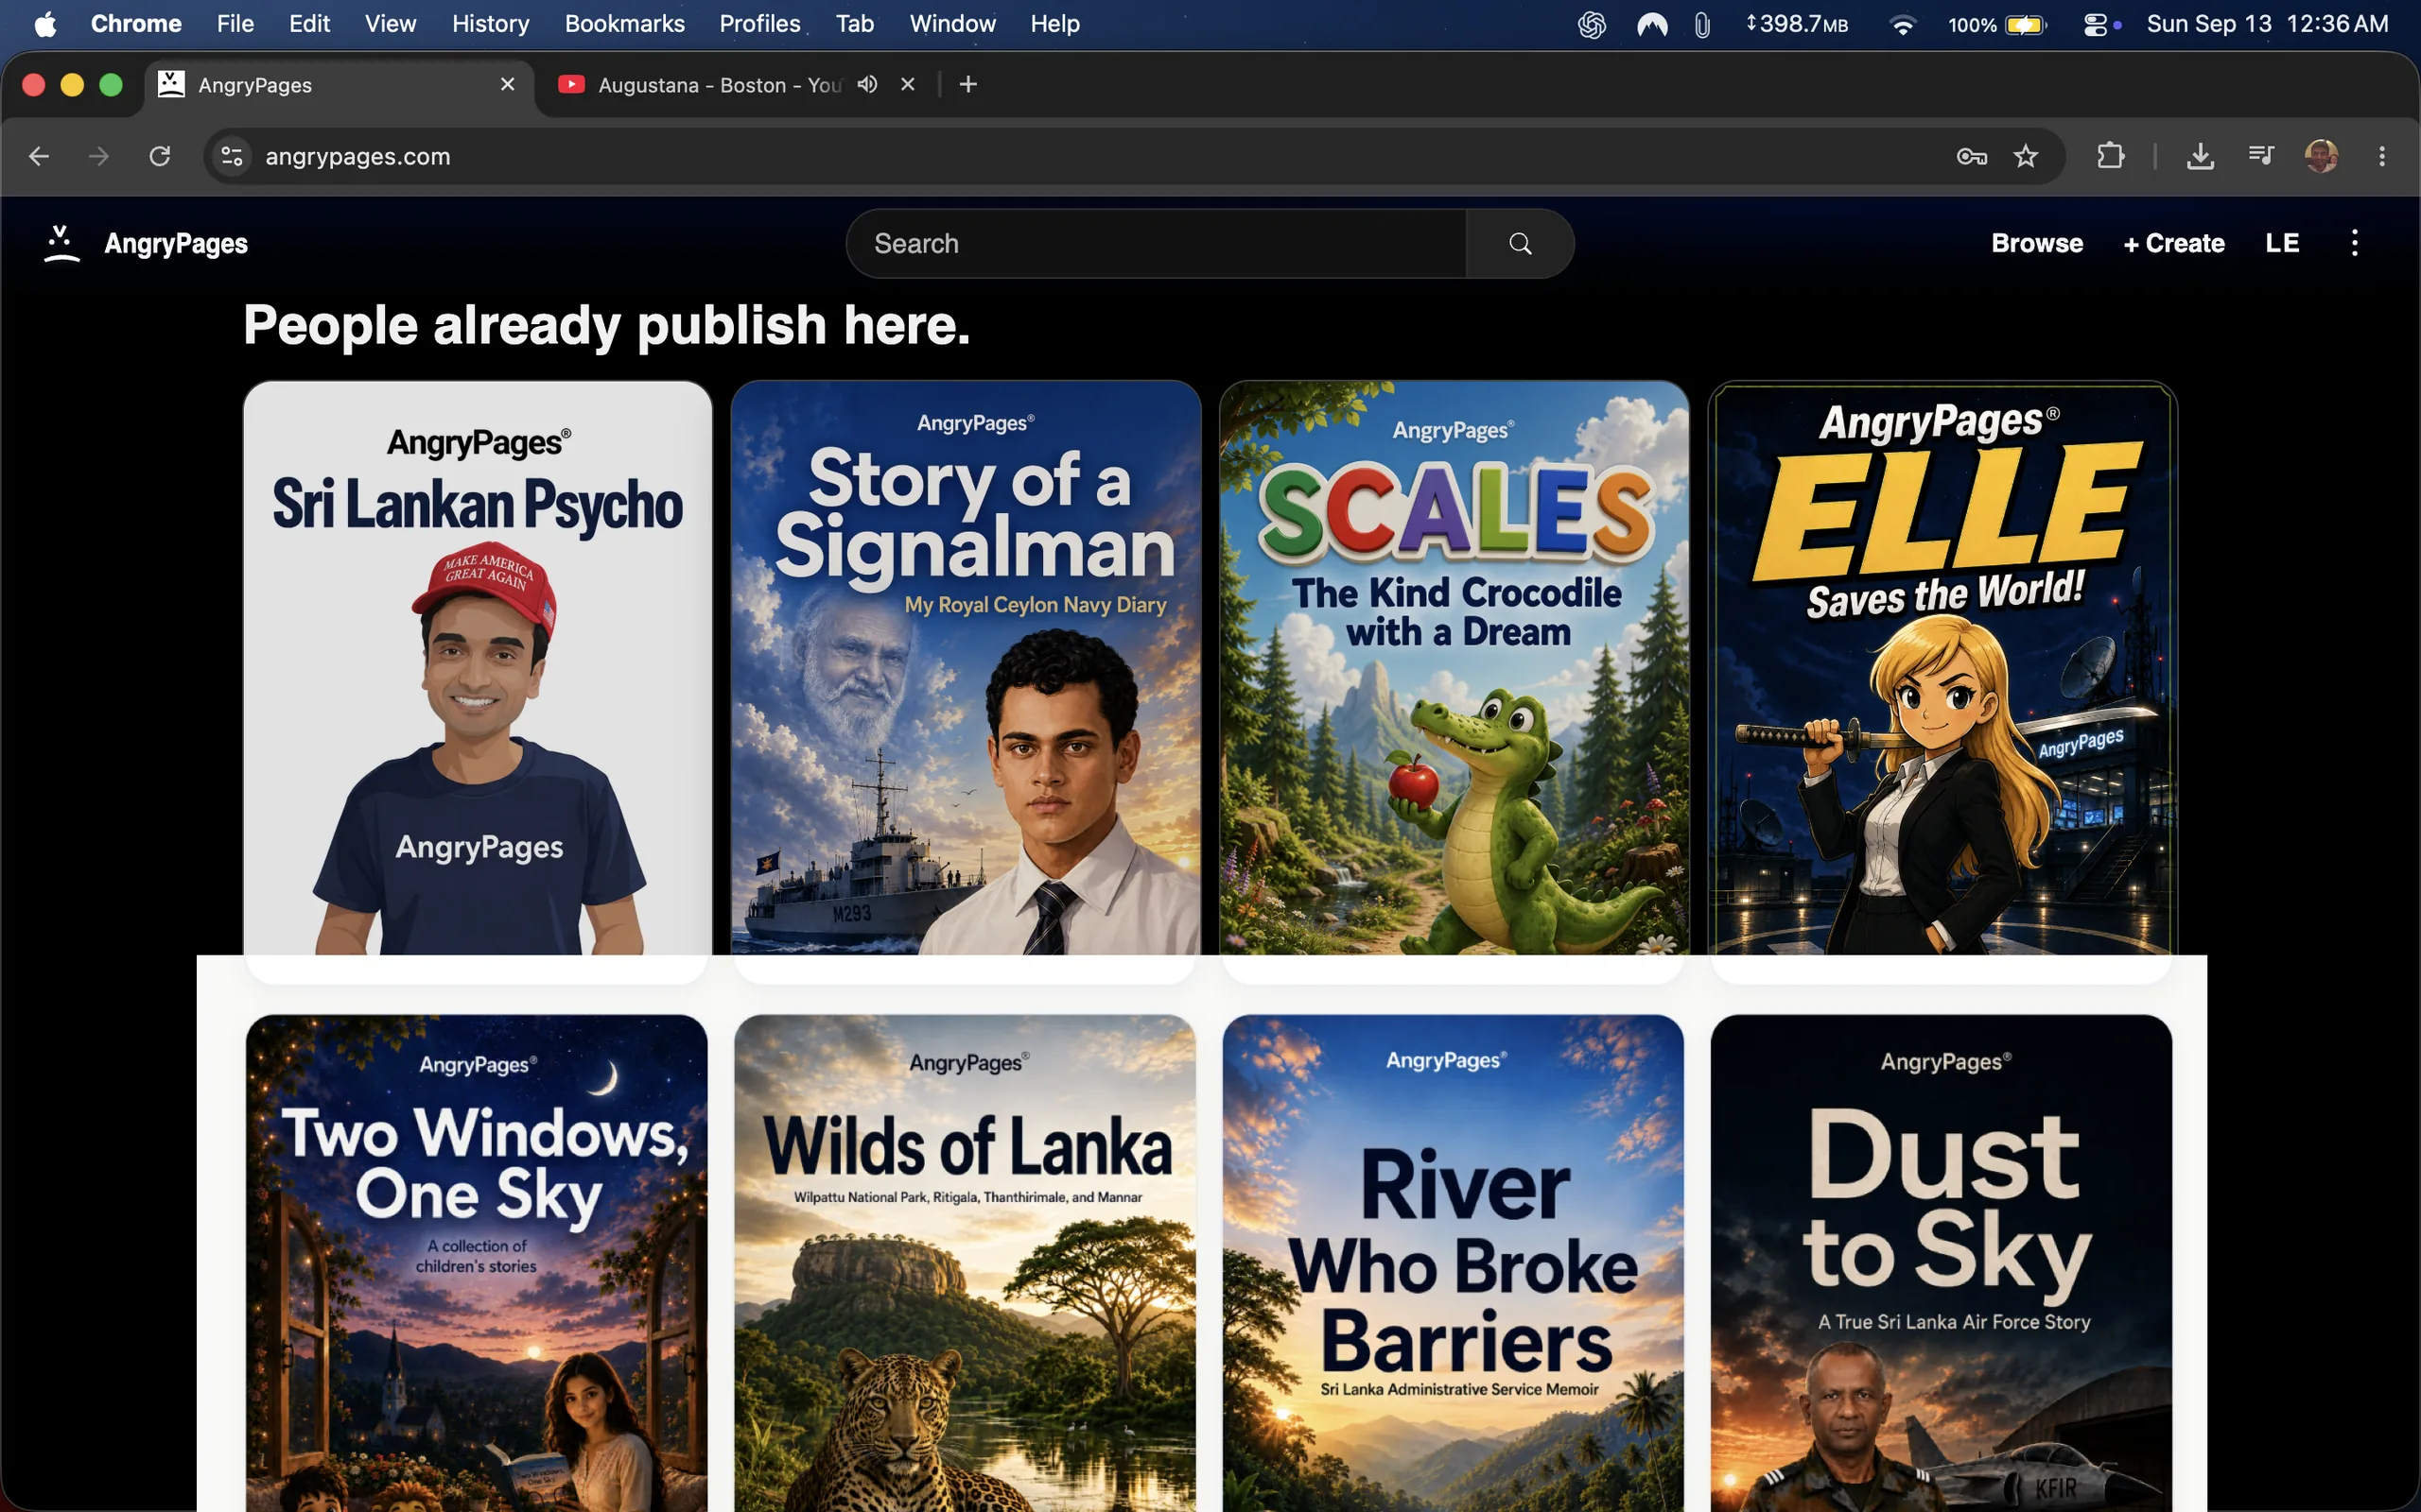Open the Two Windows, One Sky book

[x=477, y=1263]
